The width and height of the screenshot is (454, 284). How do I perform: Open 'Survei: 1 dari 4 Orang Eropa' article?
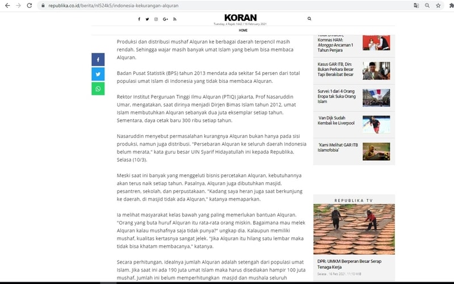337,96
